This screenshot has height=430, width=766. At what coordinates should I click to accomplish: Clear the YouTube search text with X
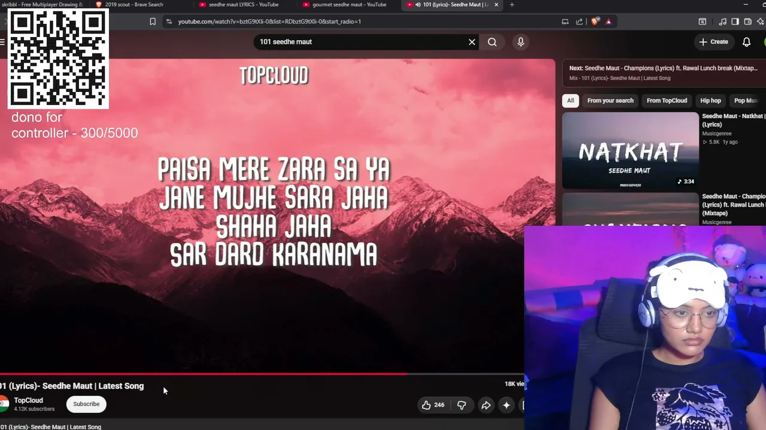click(x=472, y=42)
